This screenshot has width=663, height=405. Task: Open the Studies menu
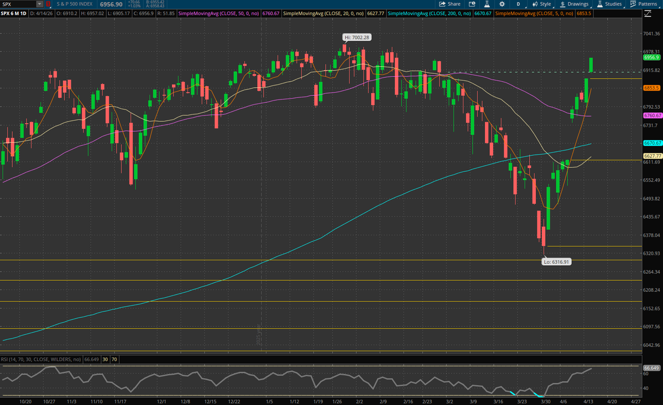tap(609, 4)
